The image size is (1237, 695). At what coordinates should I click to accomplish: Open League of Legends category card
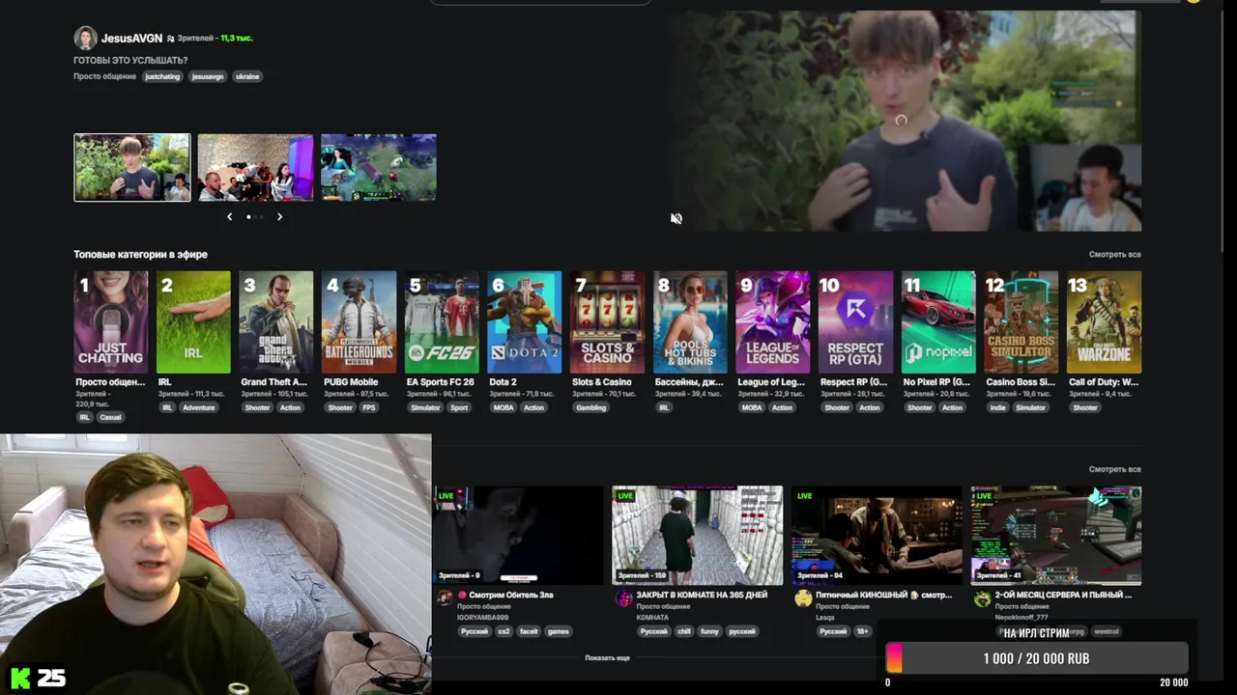[x=773, y=322]
